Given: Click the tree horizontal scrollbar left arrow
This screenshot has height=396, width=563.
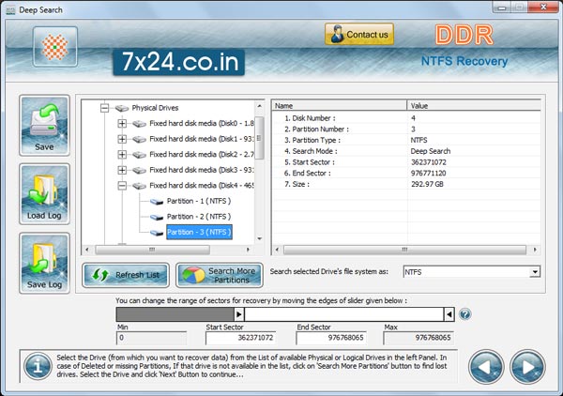Looking at the screenshot, I should [86, 250].
